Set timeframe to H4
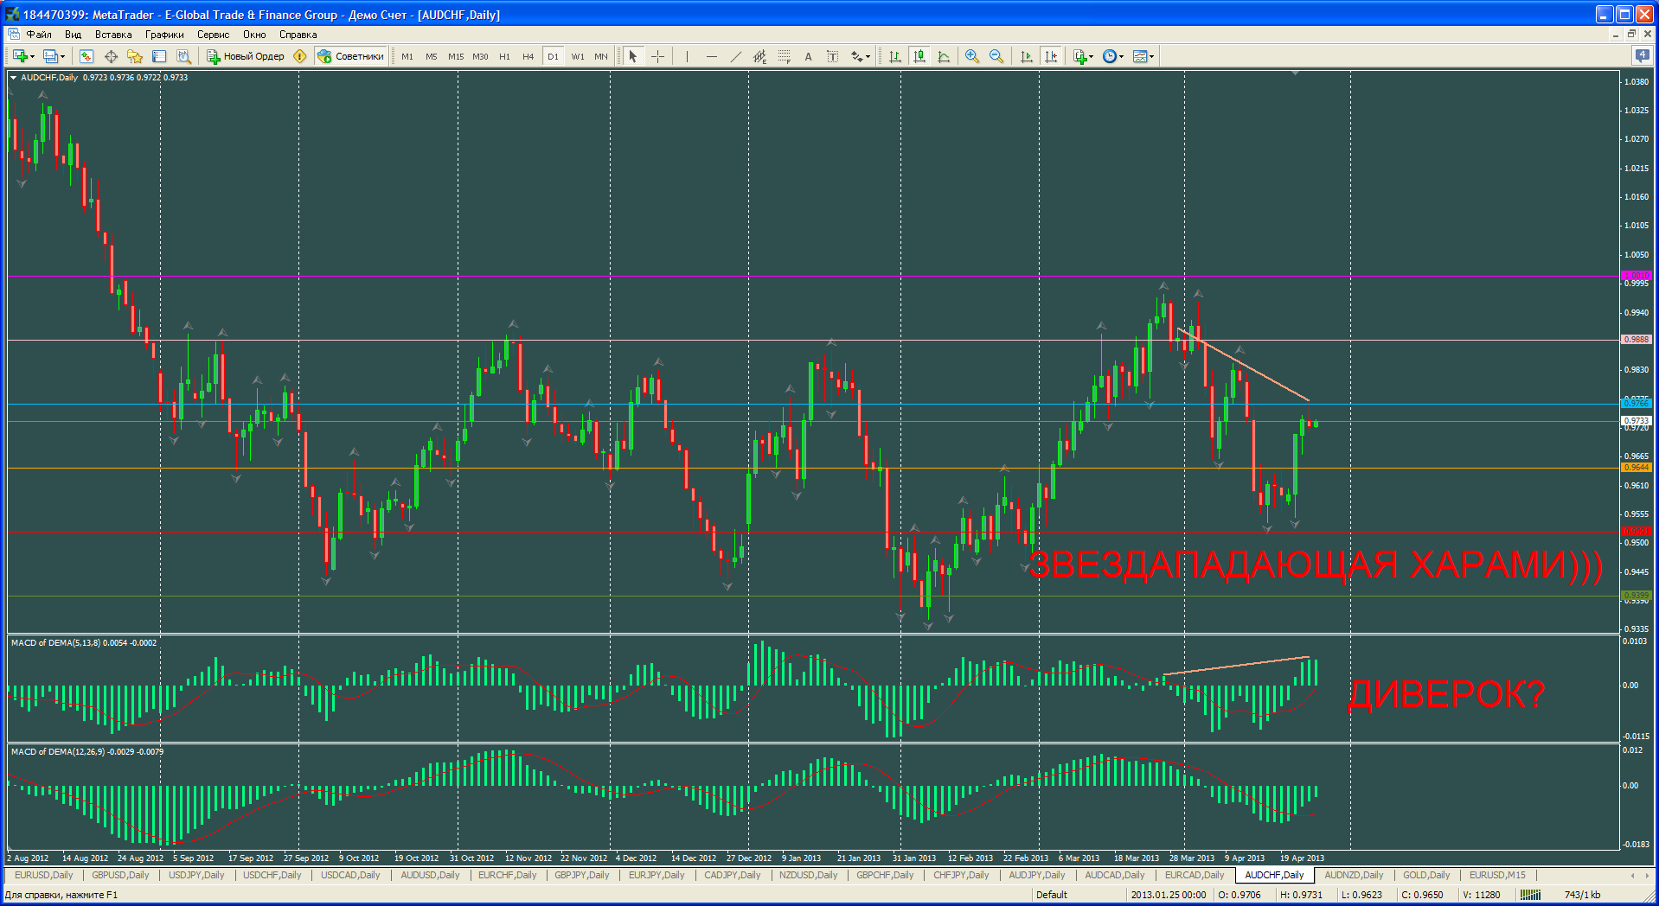The width and height of the screenshot is (1659, 906). point(528,56)
